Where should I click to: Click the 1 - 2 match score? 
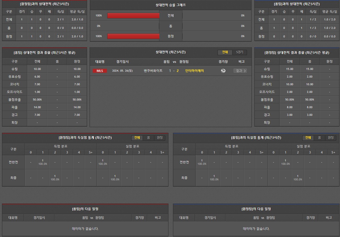point(174,71)
